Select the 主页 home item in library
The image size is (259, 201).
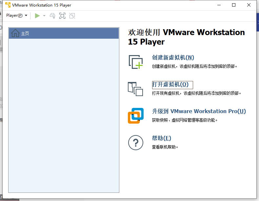[x=64, y=33]
